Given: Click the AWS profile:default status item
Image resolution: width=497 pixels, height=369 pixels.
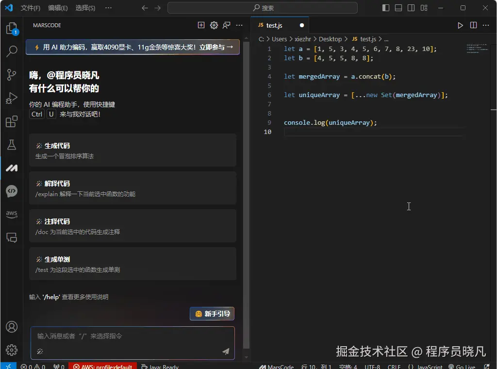Looking at the screenshot, I should [x=103, y=366].
